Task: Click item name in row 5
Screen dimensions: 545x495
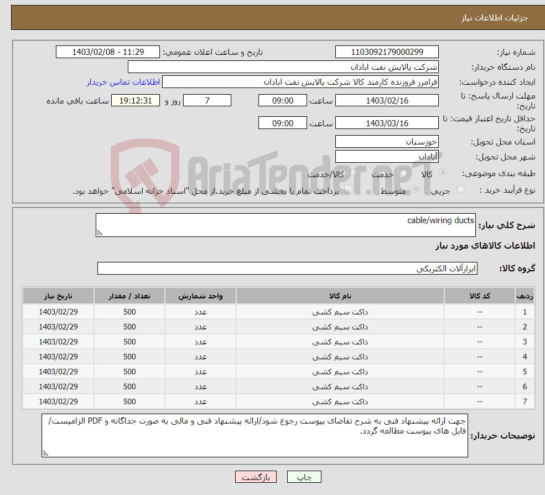Action: pyautogui.click(x=340, y=372)
